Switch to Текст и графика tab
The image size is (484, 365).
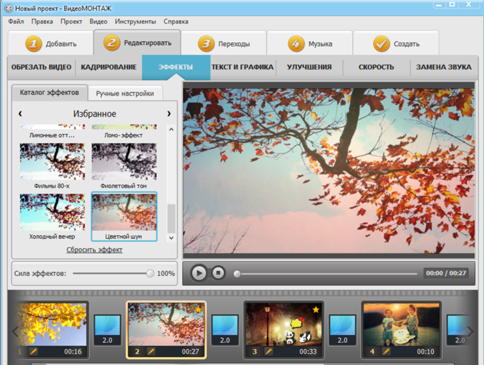[243, 67]
